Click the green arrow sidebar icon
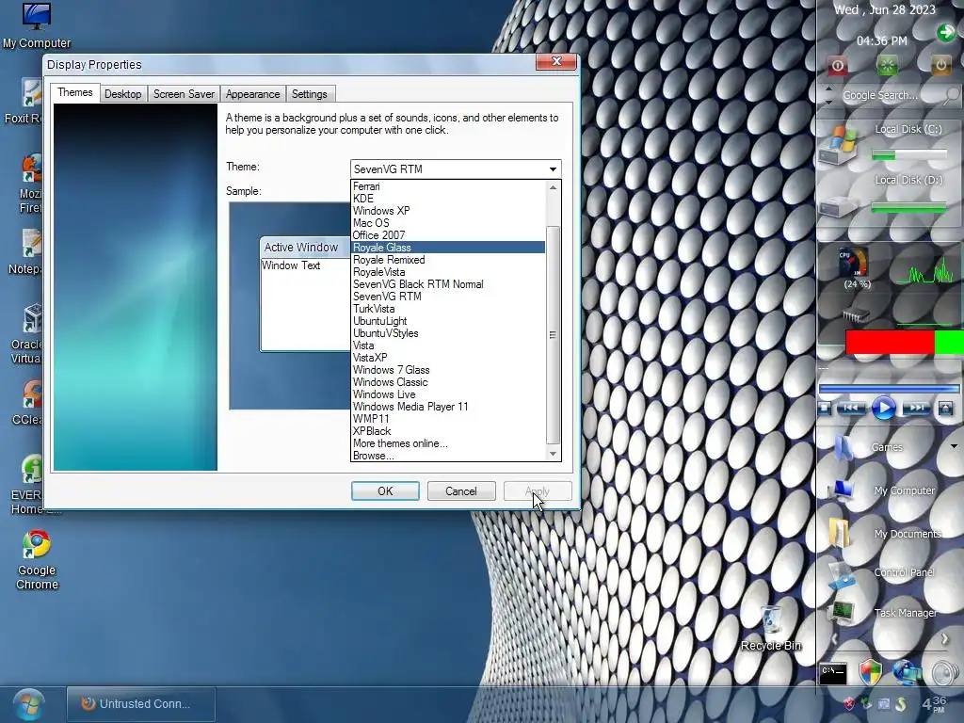This screenshot has width=964, height=723. pyautogui.click(x=945, y=32)
